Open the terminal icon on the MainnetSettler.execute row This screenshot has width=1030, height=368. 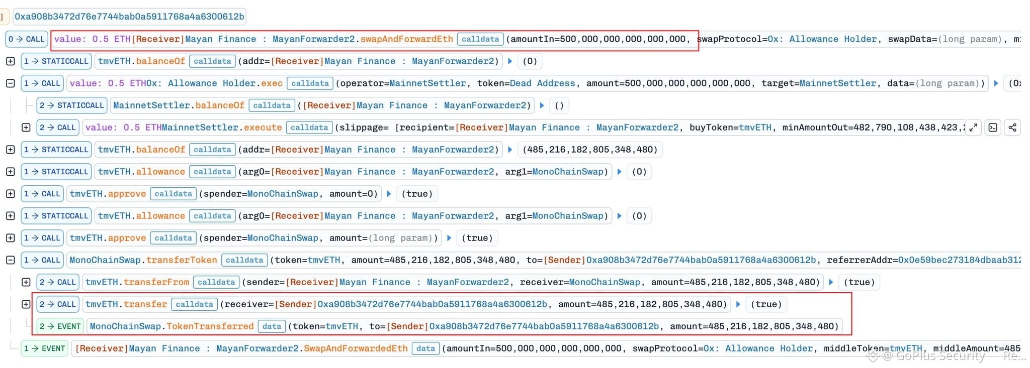[993, 128]
